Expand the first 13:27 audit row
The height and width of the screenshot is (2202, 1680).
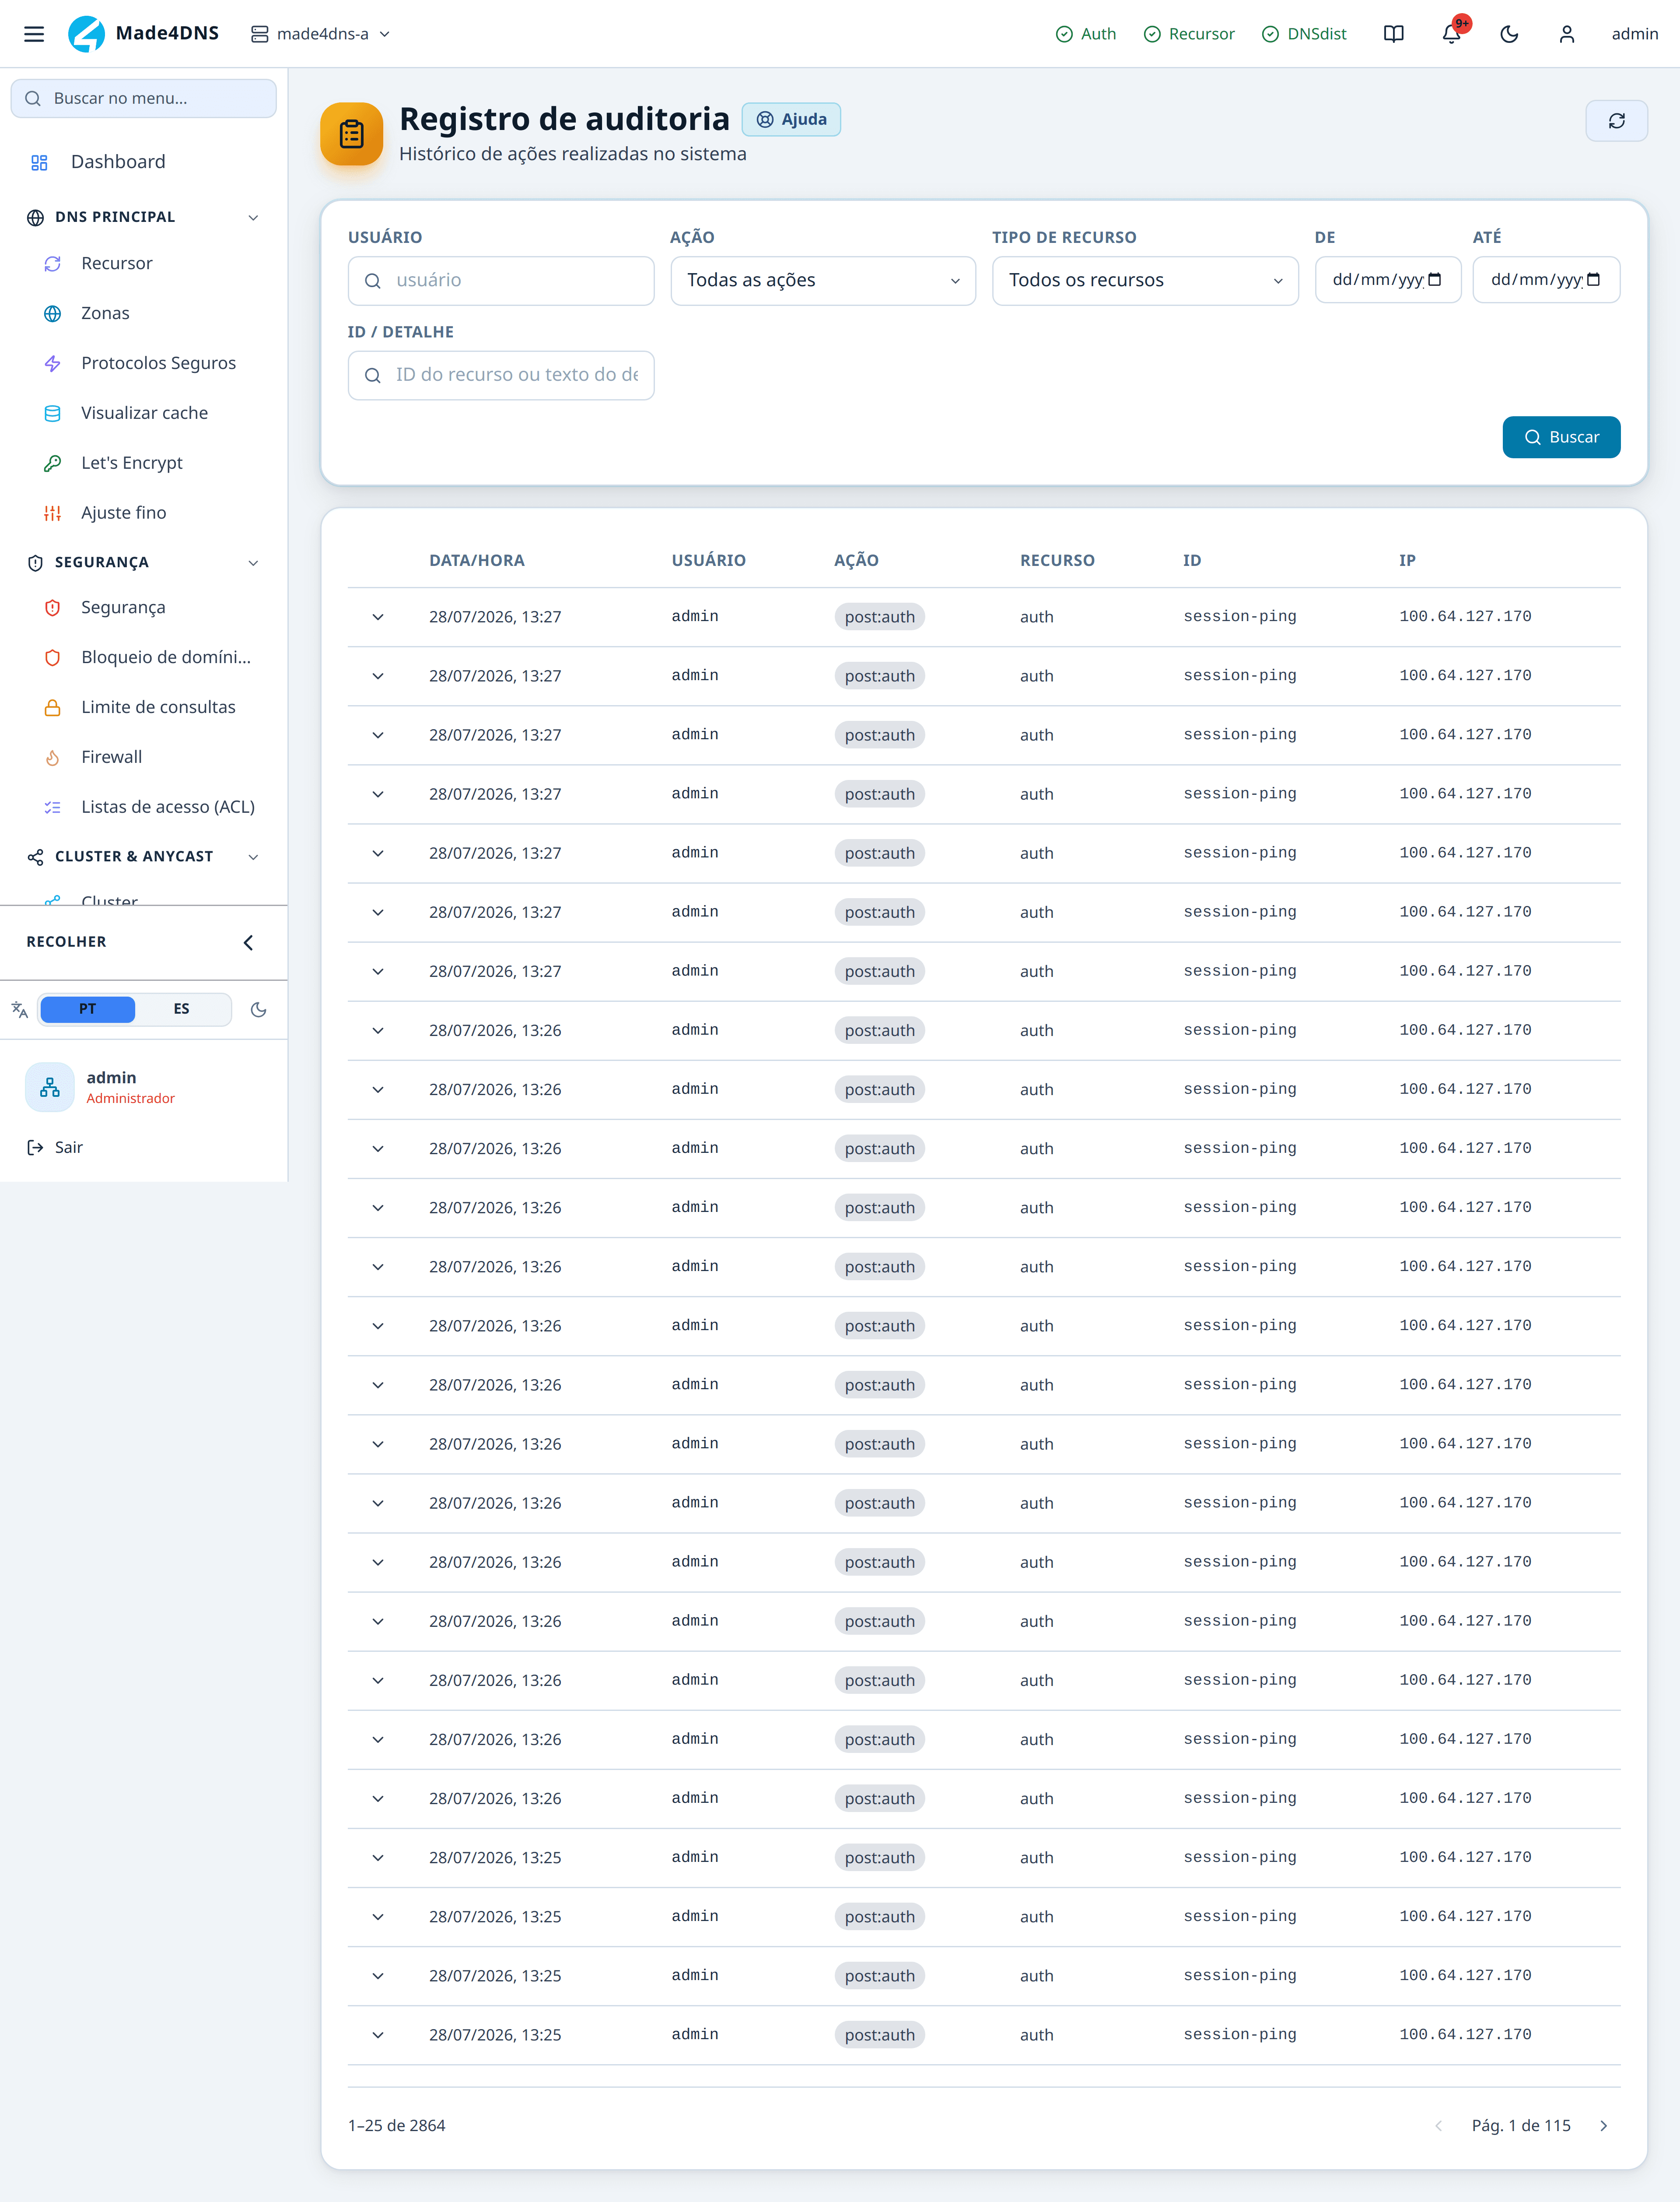(x=378, y=617)
